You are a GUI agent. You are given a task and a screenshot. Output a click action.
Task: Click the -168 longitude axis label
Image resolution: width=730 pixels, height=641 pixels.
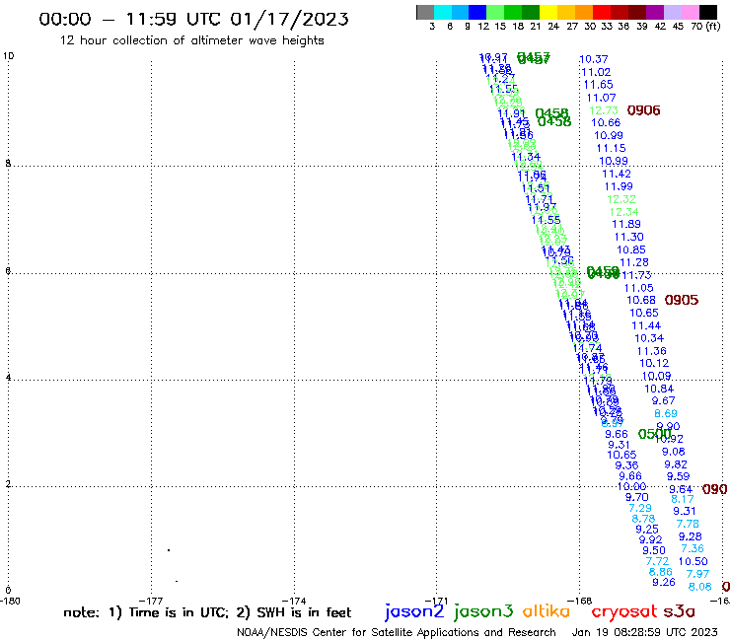point(580,601)
